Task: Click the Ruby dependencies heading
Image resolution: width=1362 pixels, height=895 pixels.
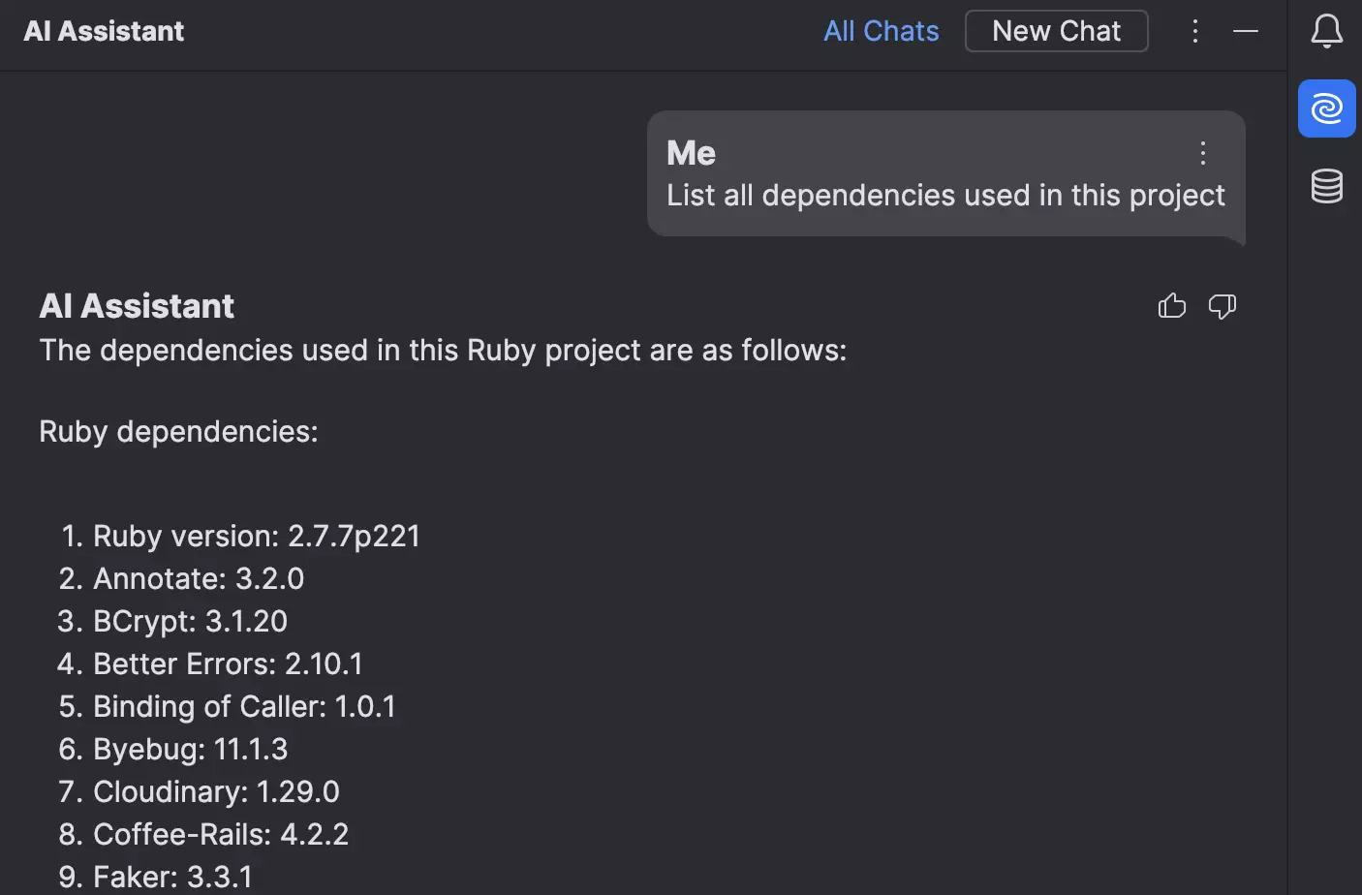Action: click(178, 431)
